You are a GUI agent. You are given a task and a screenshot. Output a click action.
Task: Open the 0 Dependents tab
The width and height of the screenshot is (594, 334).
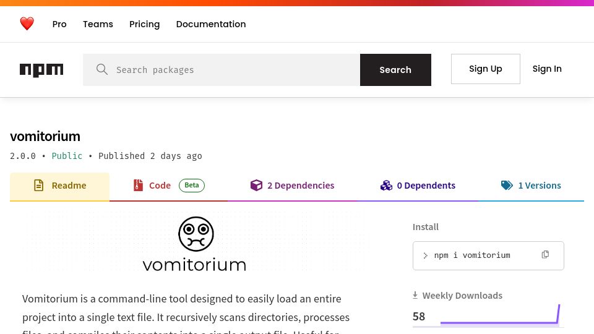click(418, 186)
